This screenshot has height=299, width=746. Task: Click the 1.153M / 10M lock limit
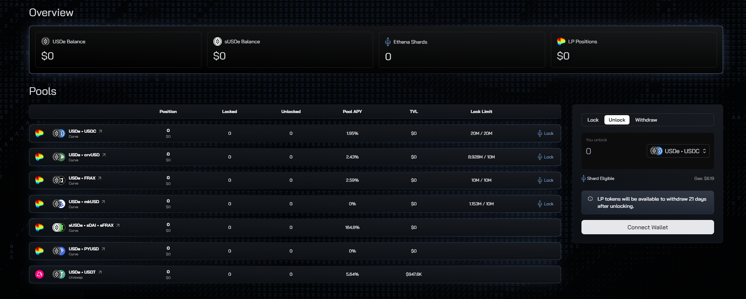coord(481,204)
